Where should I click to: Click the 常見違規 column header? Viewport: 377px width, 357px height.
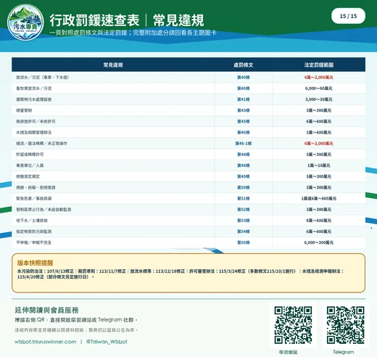click(113, 65)
